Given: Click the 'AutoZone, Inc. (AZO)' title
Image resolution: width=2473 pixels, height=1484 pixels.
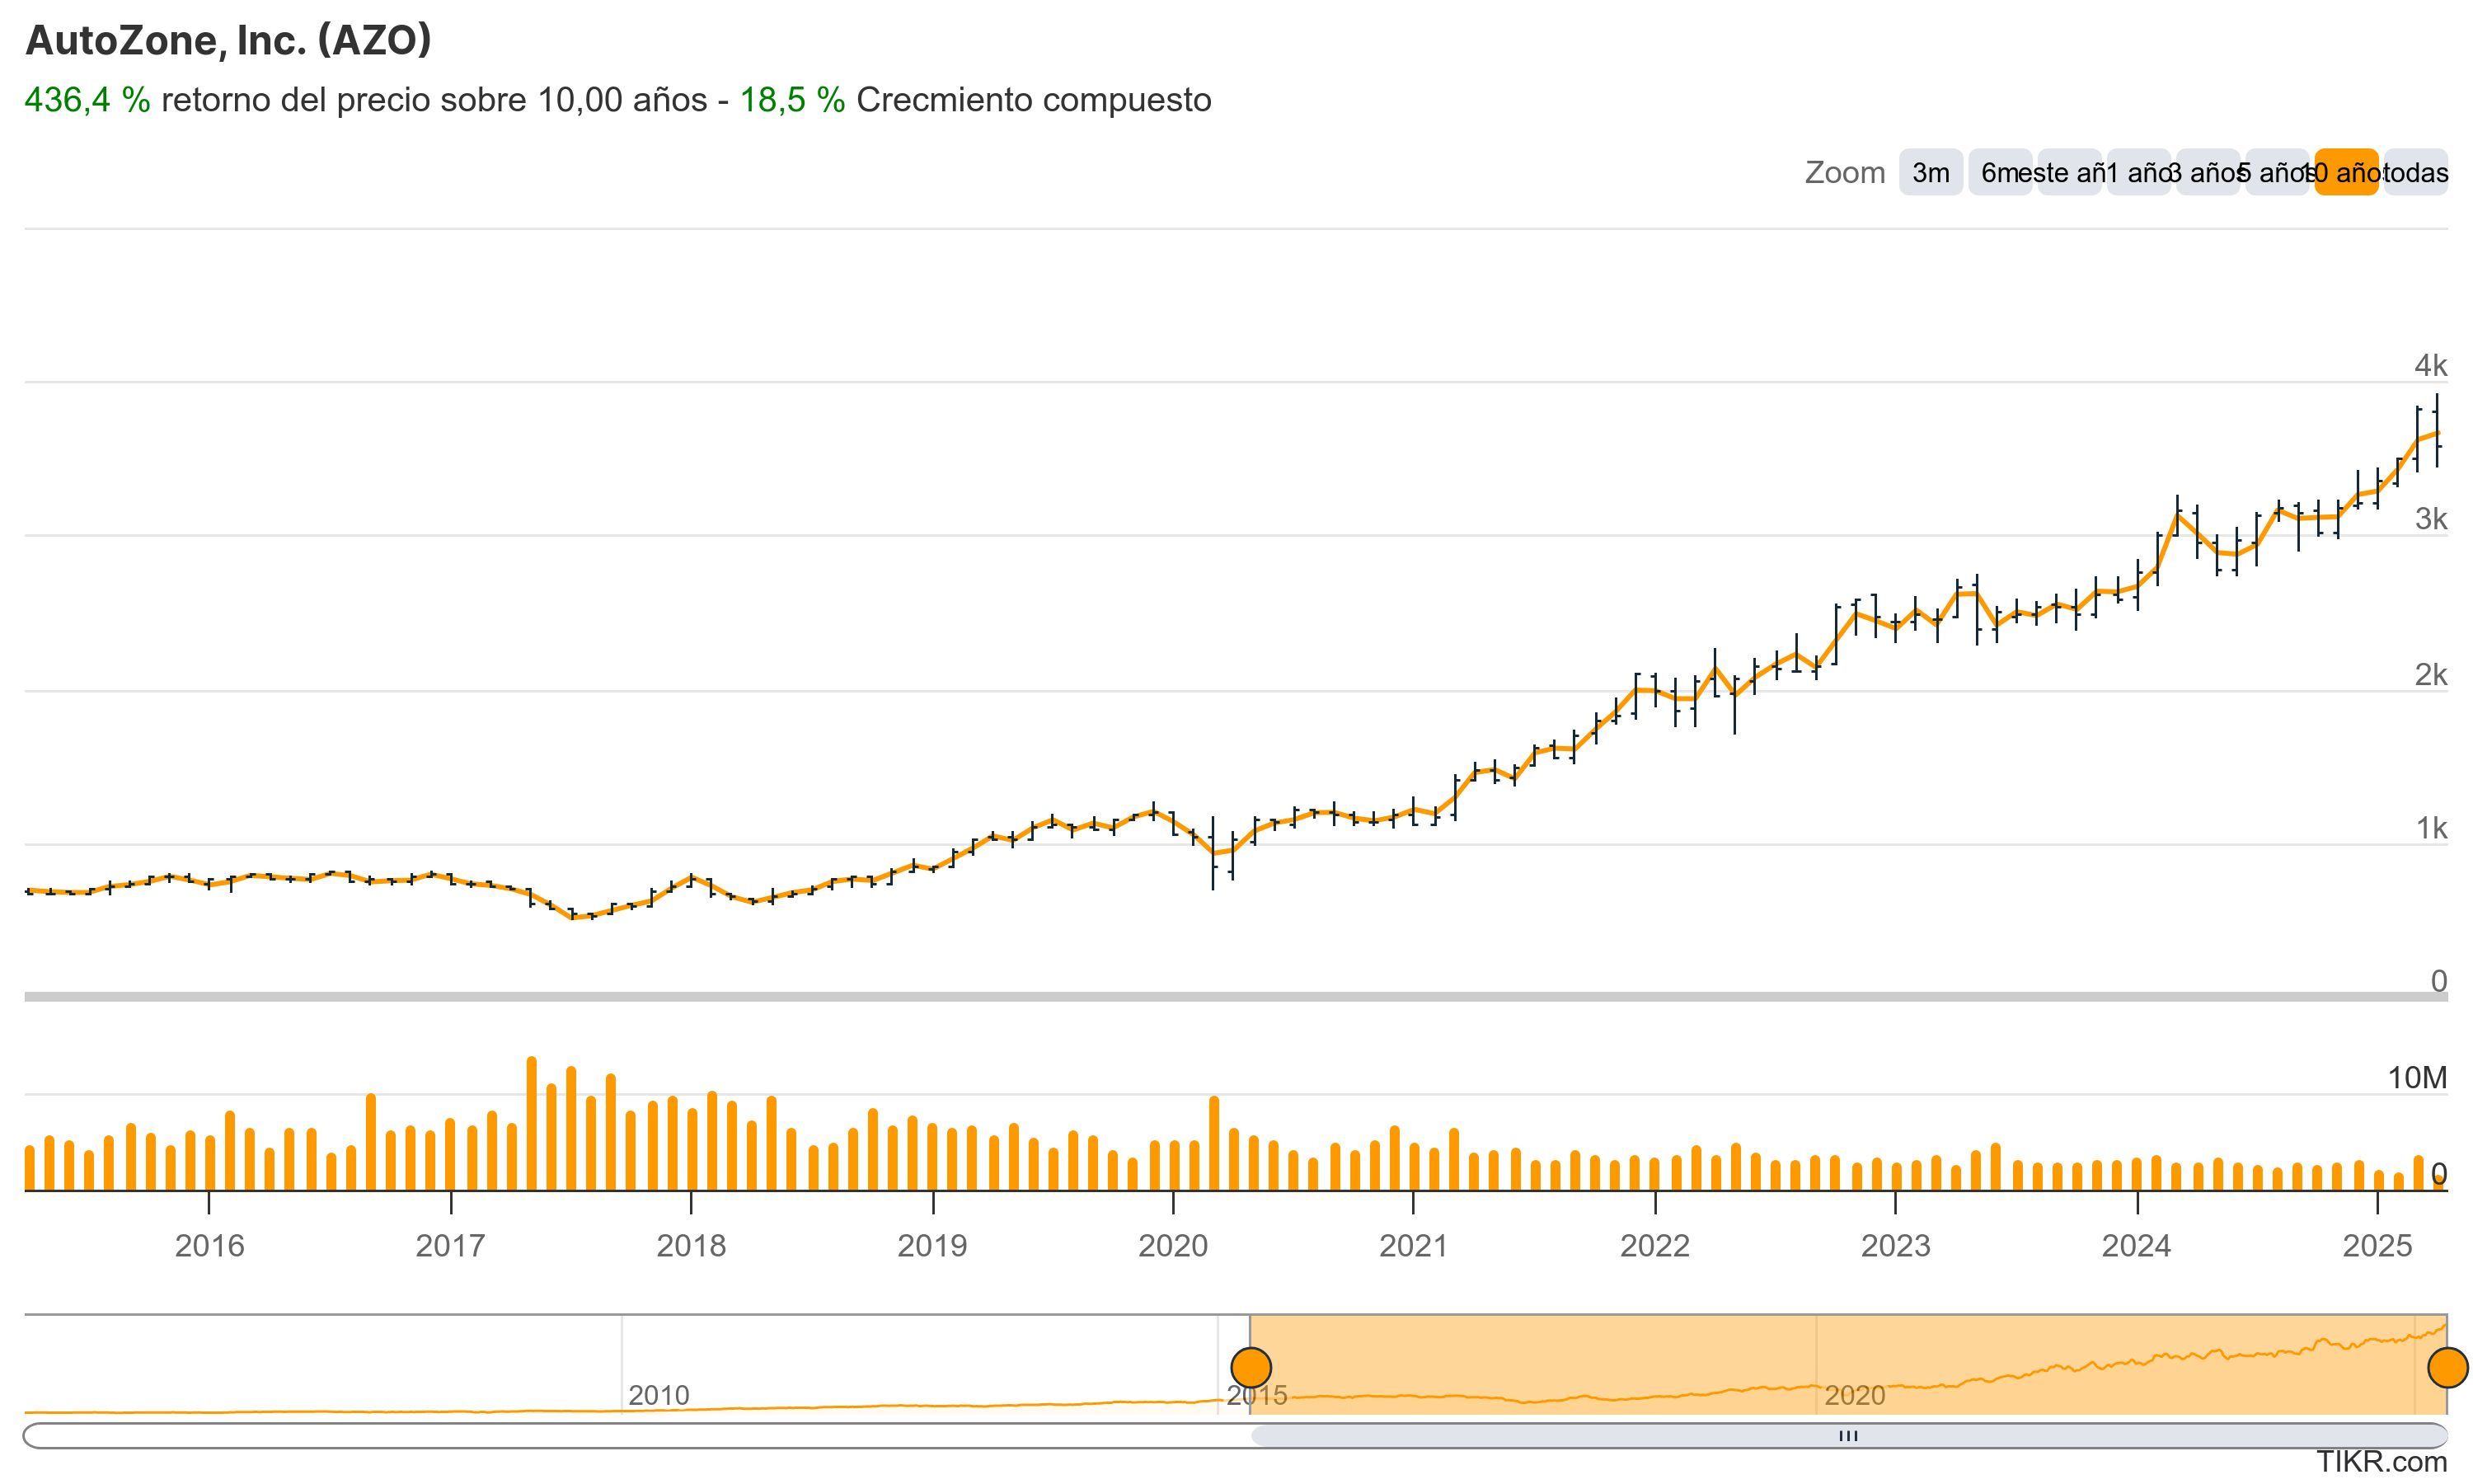Looking at the screenshot, I should pyautogui.click(x=228, y=40).
